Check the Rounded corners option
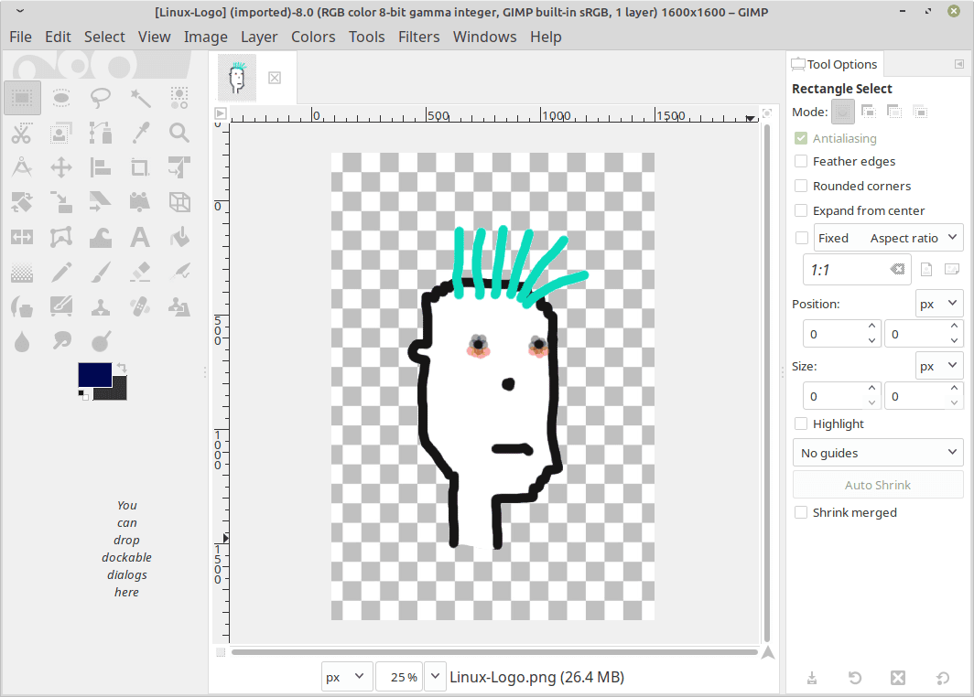Image resolution: width=974 pixels, height=697 pixels. (801, 186)
